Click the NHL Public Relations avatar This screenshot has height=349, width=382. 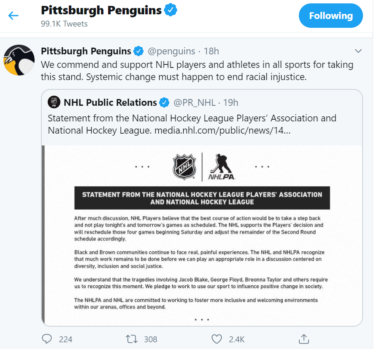[x=54, y=102]
